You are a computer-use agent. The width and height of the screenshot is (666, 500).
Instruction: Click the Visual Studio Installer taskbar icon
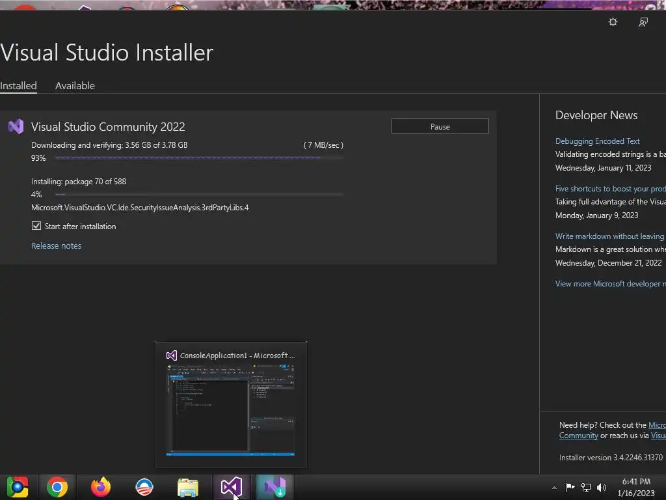click(x=275, y=487)
